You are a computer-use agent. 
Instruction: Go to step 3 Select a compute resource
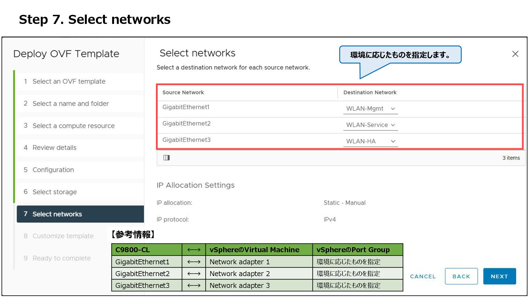(x=73, y=126)
